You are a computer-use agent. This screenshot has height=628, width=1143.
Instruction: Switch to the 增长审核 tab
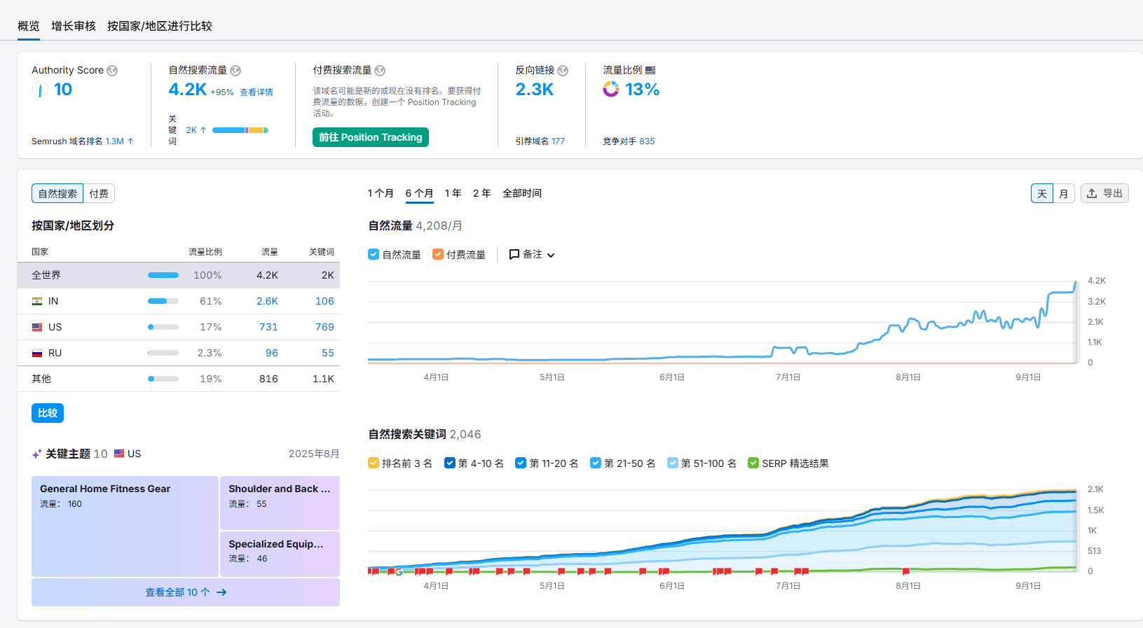pos(74,26)
